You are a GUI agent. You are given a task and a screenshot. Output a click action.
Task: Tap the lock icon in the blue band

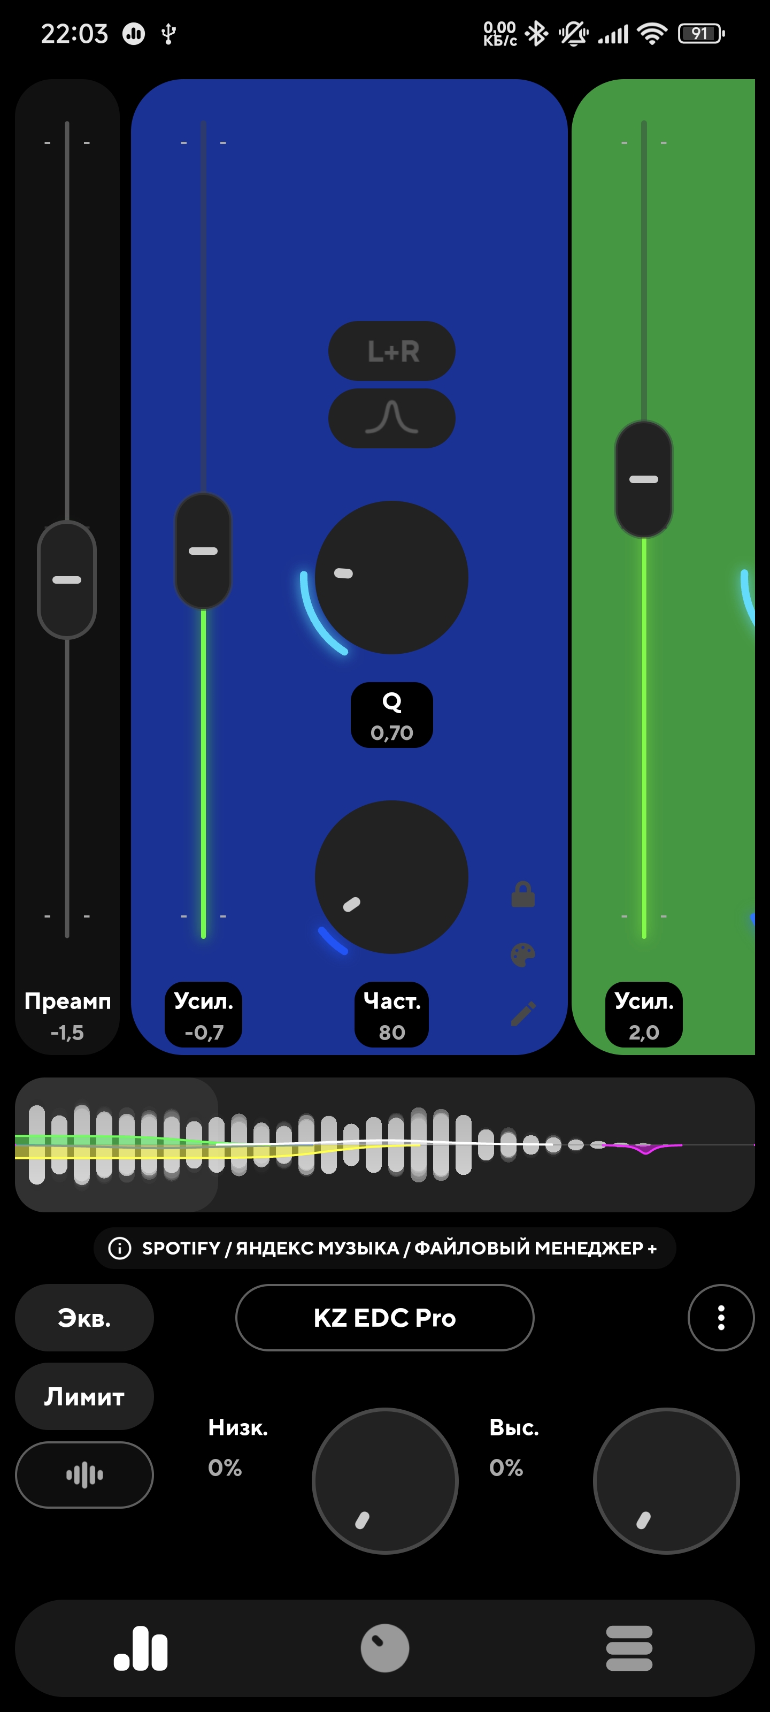coord(523,895)
